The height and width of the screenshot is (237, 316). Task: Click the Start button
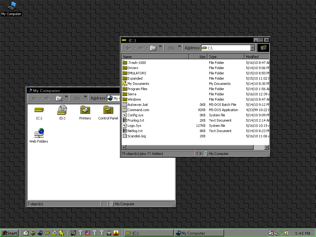click(10, 233)
